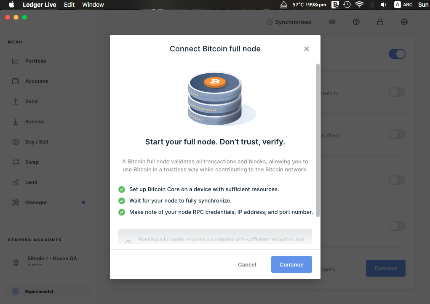
Task: Click the dialog's vertical scrollbar
Action: click(318, 140)
